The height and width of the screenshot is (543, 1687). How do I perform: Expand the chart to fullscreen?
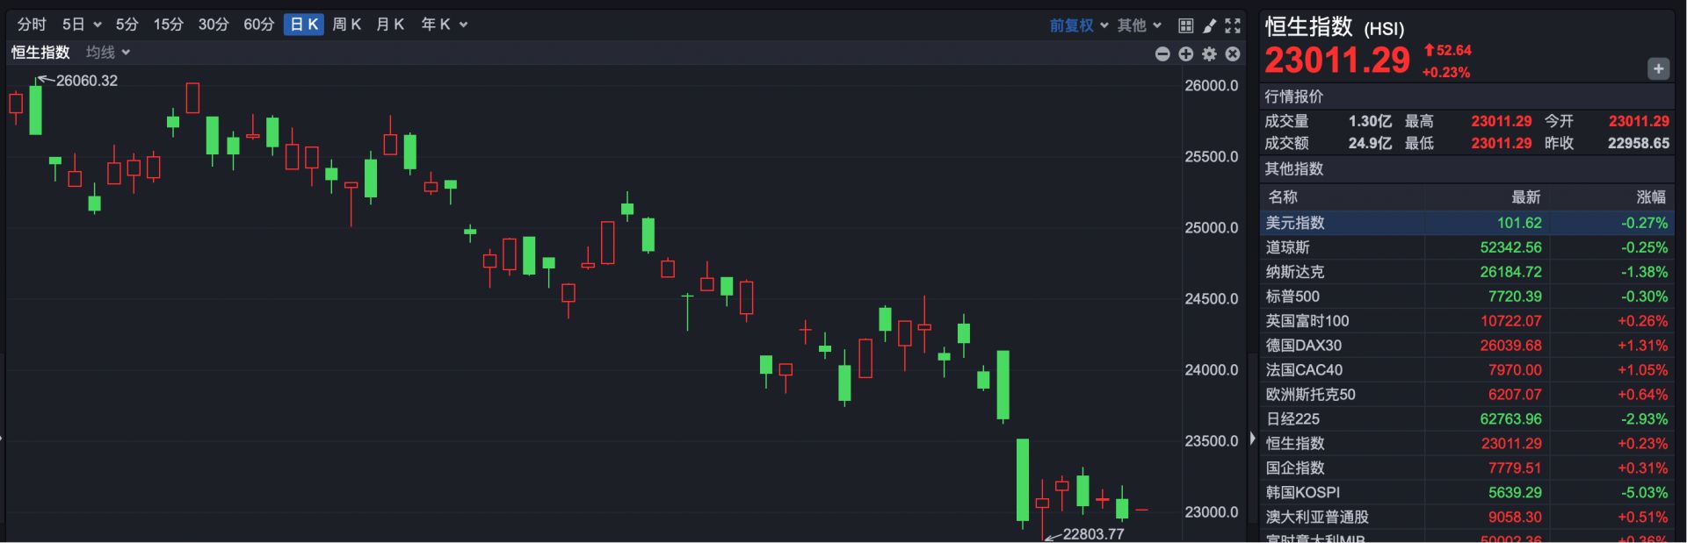click(1233, 25)
